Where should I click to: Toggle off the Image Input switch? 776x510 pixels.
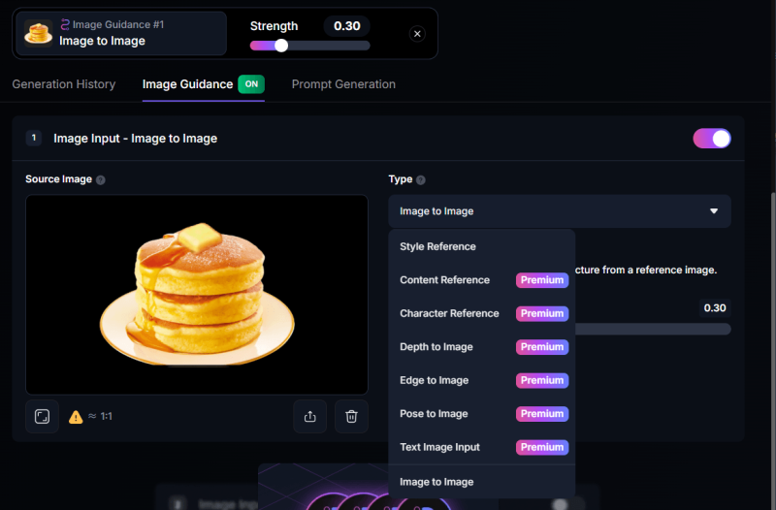tap(711, 139)
